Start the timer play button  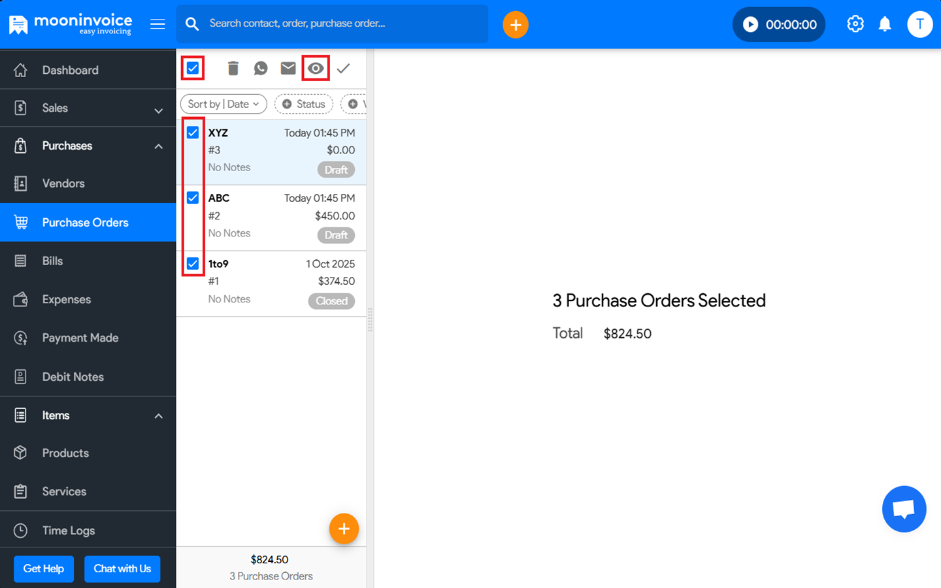751,25
